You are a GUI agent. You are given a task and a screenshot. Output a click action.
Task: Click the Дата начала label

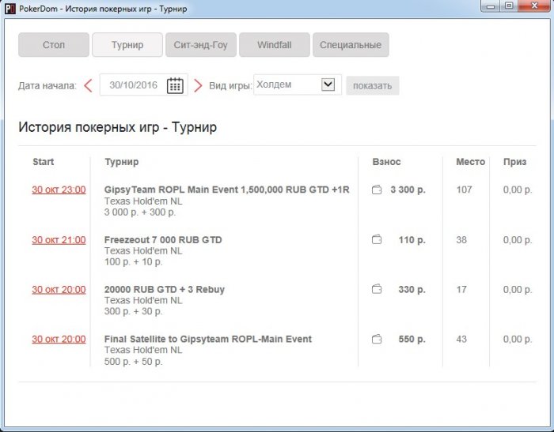pos(47,86)
